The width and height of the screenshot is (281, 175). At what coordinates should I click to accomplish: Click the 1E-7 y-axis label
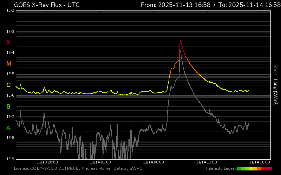click(x=10, y=117)
